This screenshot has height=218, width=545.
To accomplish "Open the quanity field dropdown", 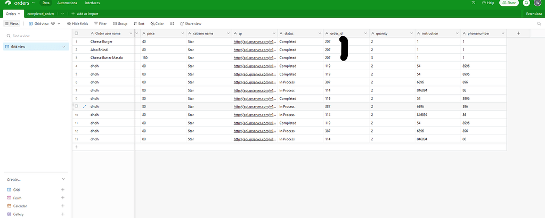I will 411,33.
